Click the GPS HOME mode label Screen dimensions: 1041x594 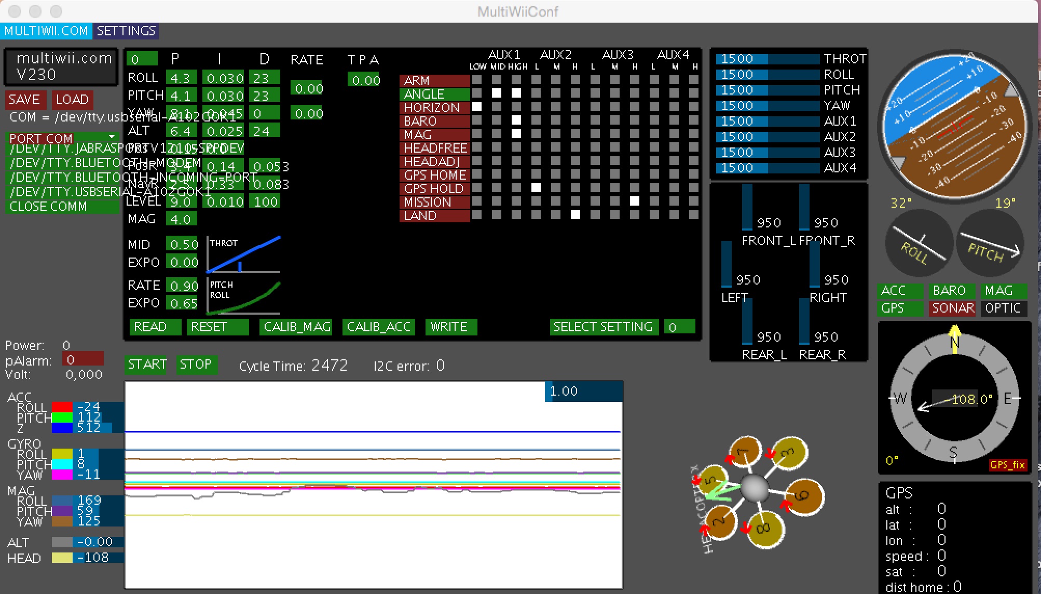(434, 175)
